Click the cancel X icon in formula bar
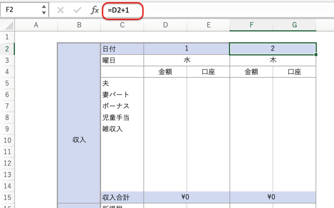The image size is (334, 208). (60, 10)
